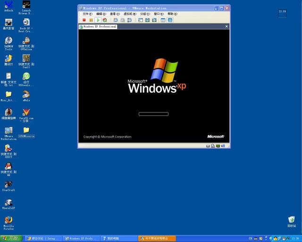The image size is (302, 242).
Task: Select the highlighted 1050Mizzity folder icon
Action: [x=26, y=132]
